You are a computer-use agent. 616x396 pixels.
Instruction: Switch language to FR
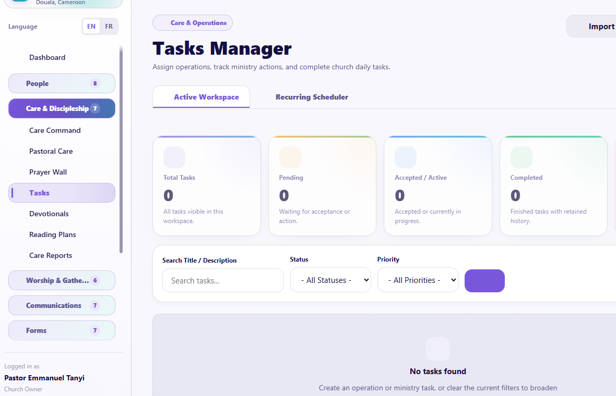click(x=109, y=26)
